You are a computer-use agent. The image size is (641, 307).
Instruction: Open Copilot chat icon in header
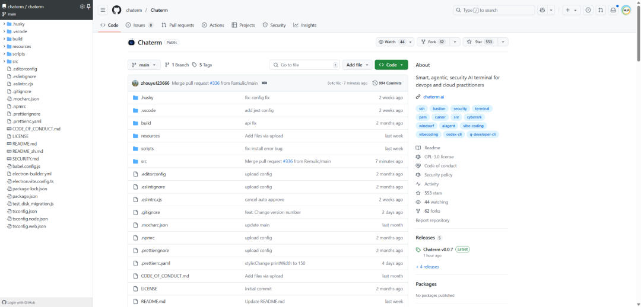pyautogui.click(x=542, y=10)
